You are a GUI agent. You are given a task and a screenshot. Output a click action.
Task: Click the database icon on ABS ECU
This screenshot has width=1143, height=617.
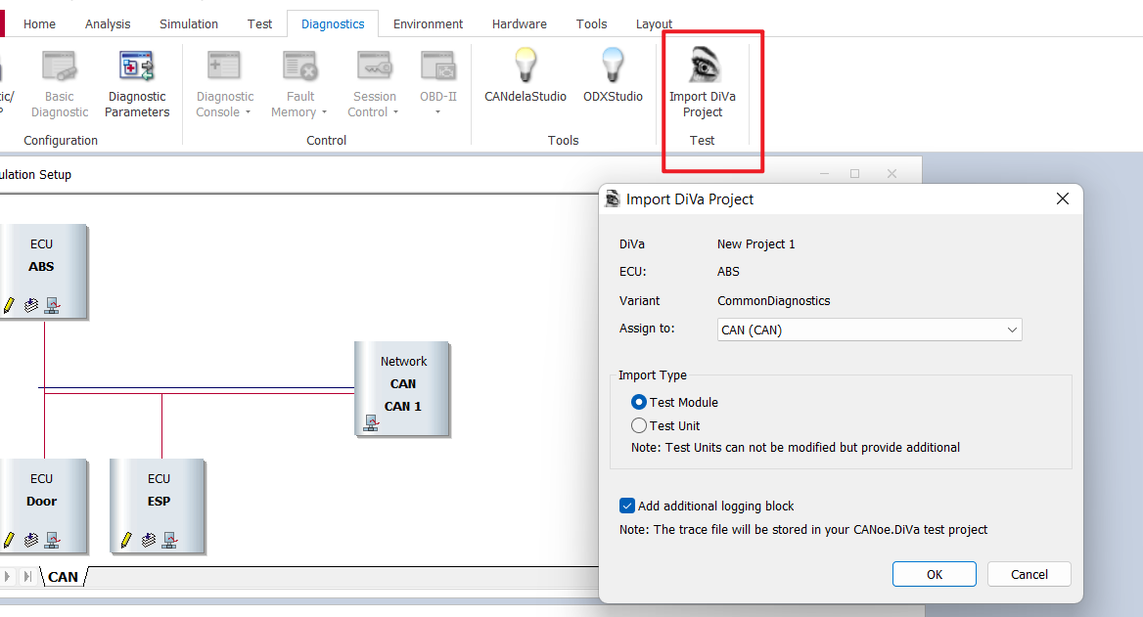click(30, 305)
